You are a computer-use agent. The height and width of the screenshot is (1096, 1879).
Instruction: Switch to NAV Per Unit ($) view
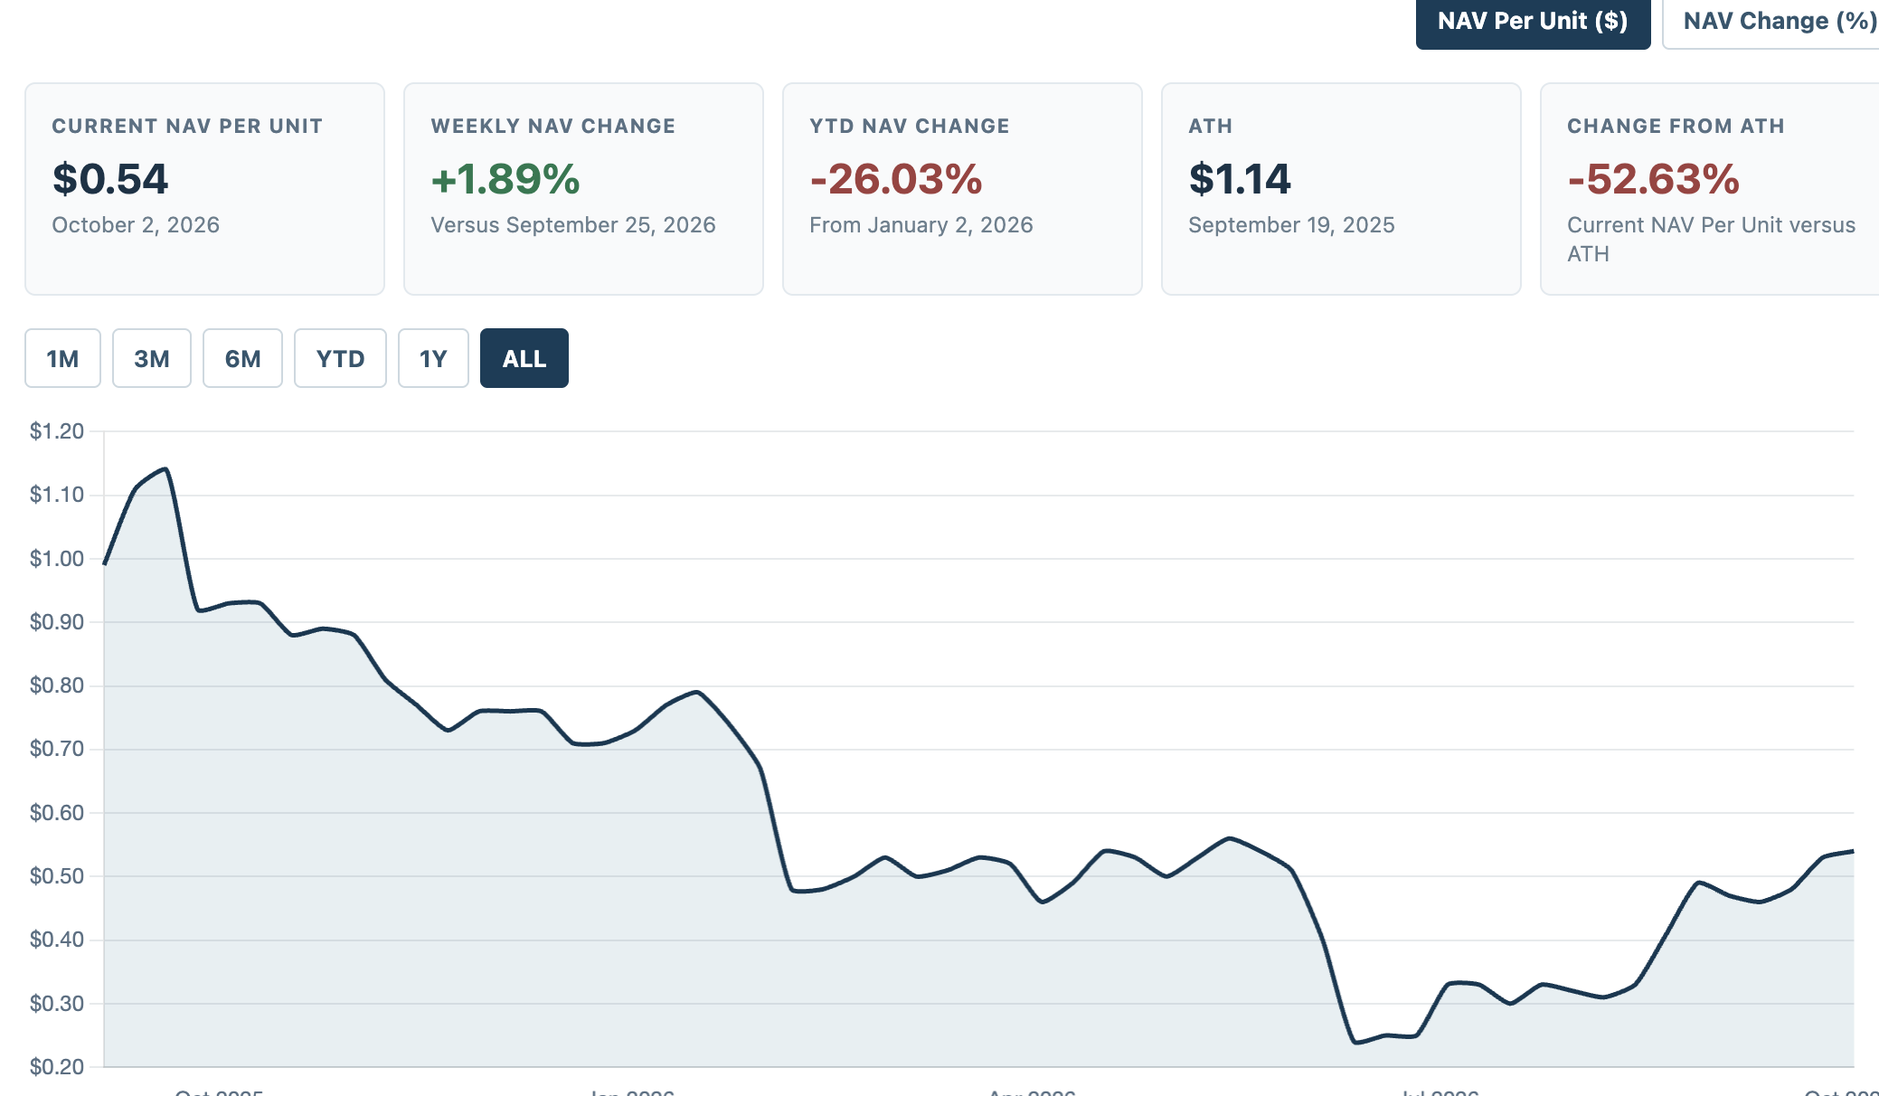click(1533, 22)
